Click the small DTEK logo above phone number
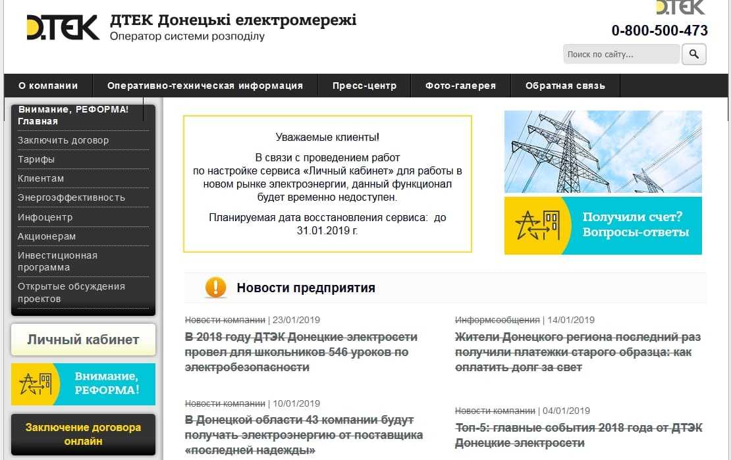The image size is (731, 460). pos(681,7)
